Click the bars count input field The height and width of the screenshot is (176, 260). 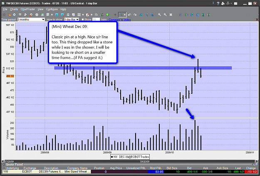coord(96,20)
